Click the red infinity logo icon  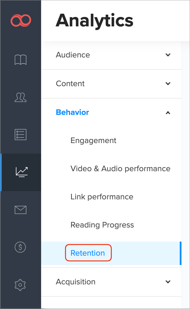click(x=21, y=21)
